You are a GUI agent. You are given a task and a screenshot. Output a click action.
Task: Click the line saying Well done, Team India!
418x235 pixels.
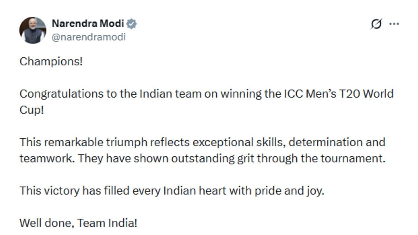(79, 221)
